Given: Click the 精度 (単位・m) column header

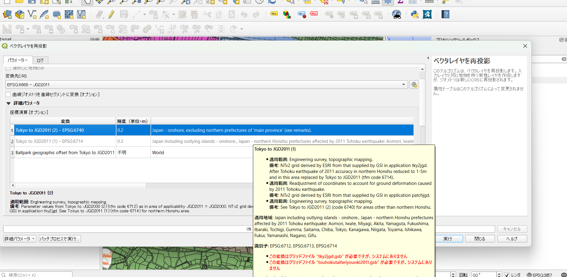Looking at the screenshot, I should pos(133,121).
